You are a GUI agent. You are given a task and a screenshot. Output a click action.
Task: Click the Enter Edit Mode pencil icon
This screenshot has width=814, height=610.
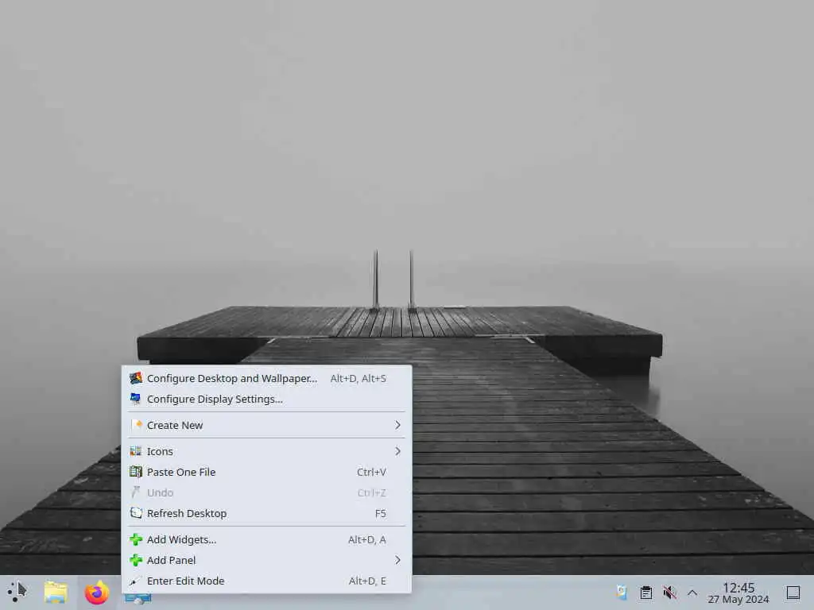136,581
